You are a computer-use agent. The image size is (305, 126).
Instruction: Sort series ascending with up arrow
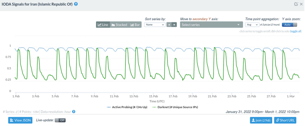point(174,25)
